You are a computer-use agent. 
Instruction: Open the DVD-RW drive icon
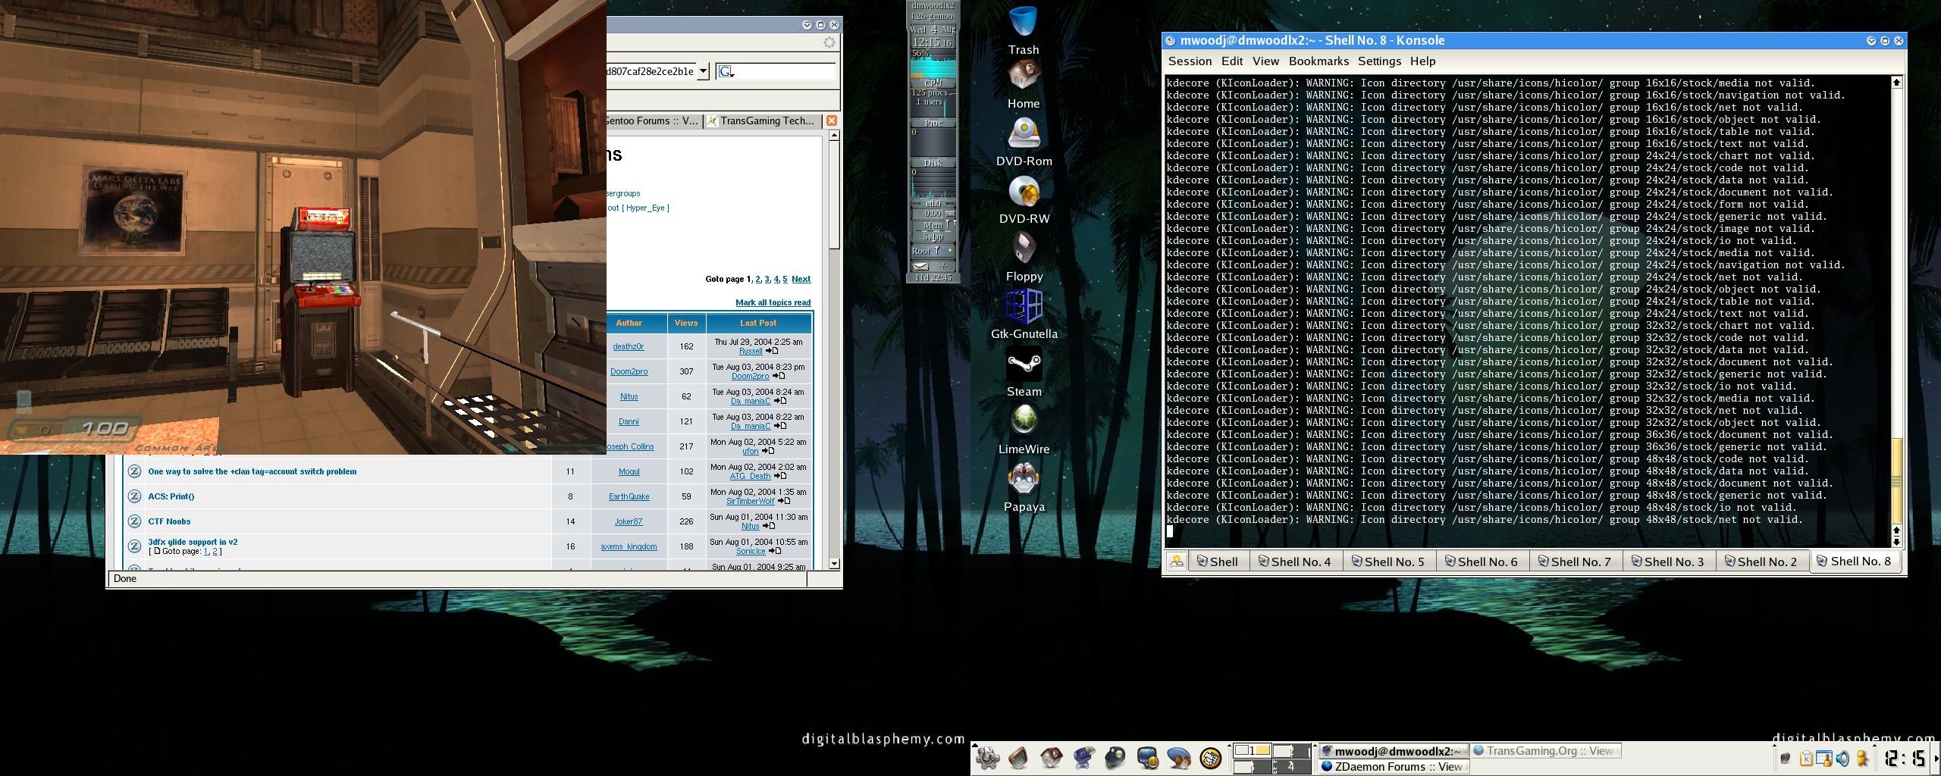1024,193
